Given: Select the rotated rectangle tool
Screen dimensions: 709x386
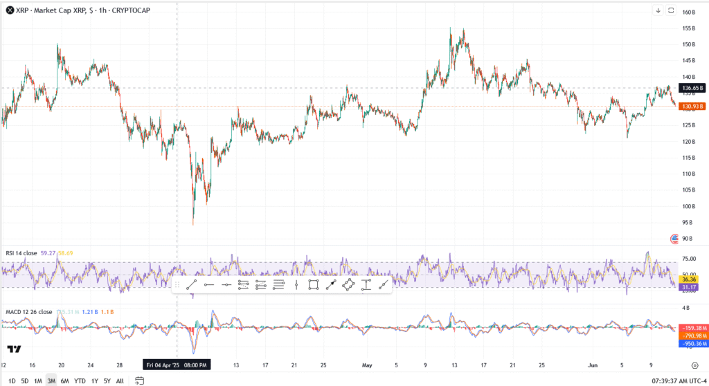Looking at the screenshot, I should [348, 285].
